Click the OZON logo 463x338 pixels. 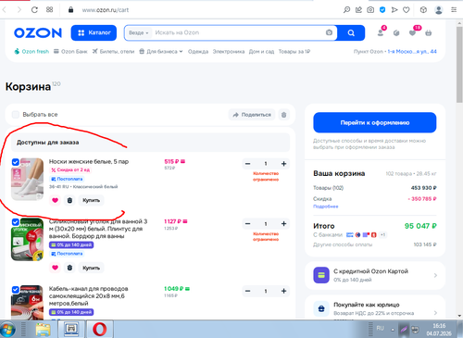(x=38, y=32)
